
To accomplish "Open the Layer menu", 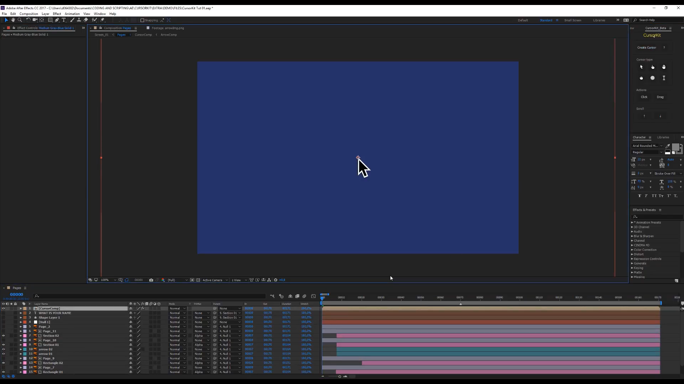I will click(x=45, y=14).
